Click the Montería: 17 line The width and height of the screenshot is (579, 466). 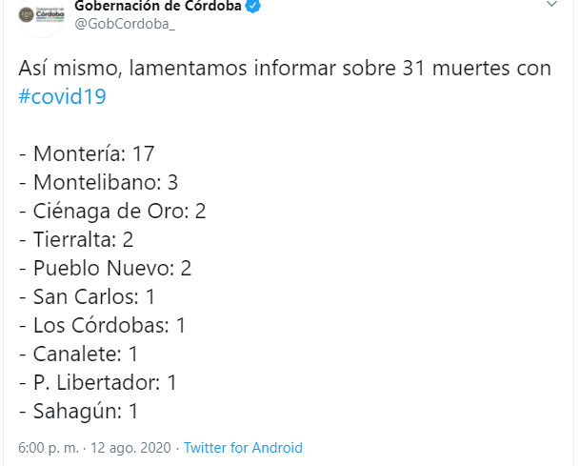tap(87, 153)
